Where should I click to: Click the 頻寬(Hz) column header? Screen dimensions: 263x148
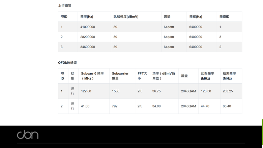point(196,17)
